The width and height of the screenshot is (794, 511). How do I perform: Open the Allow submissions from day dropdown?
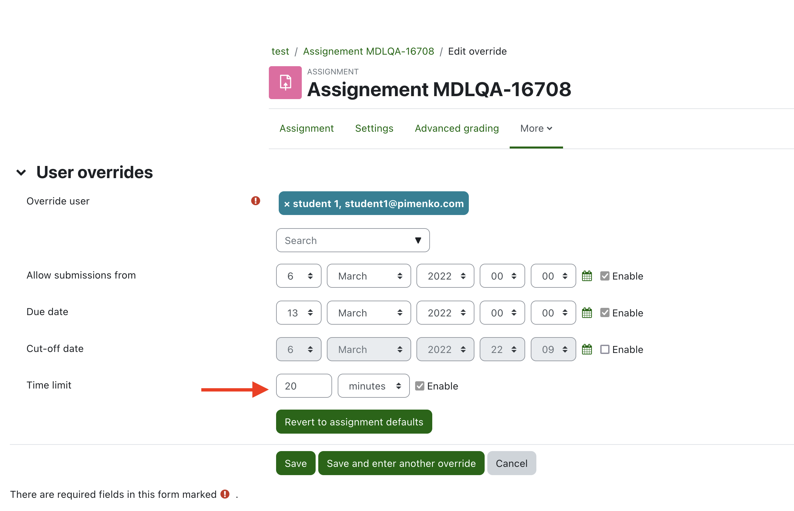coord(298,276)
